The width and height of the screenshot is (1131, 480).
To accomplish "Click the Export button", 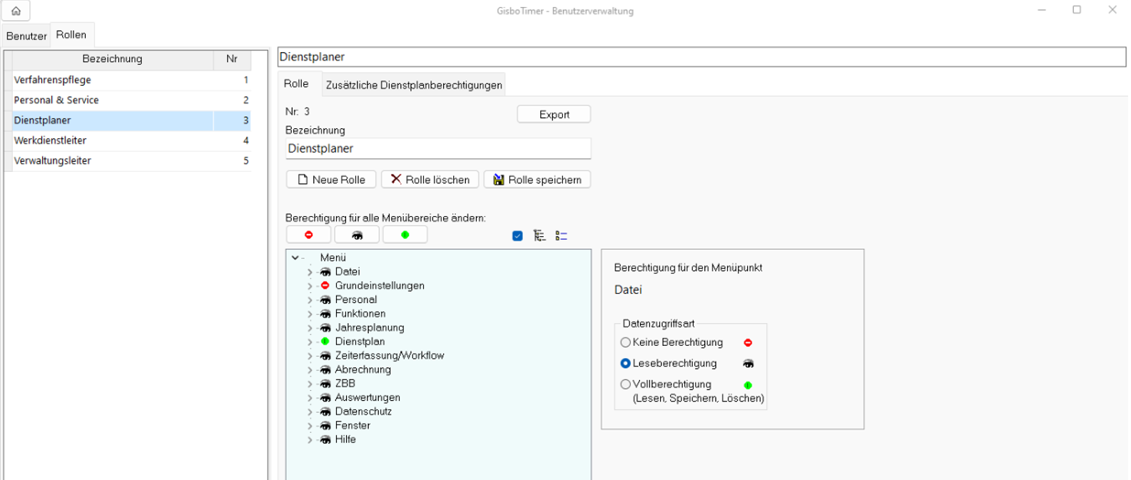I will (554, 114).
